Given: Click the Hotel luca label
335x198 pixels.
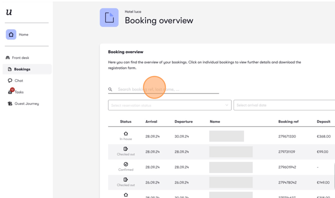Looking at the screenshot, I should [133, 11].
